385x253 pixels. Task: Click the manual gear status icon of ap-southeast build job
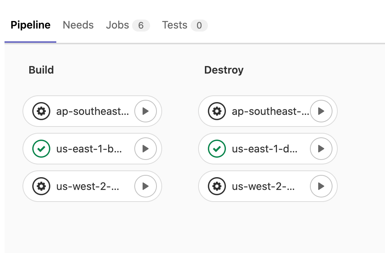[x=41, y=111]
